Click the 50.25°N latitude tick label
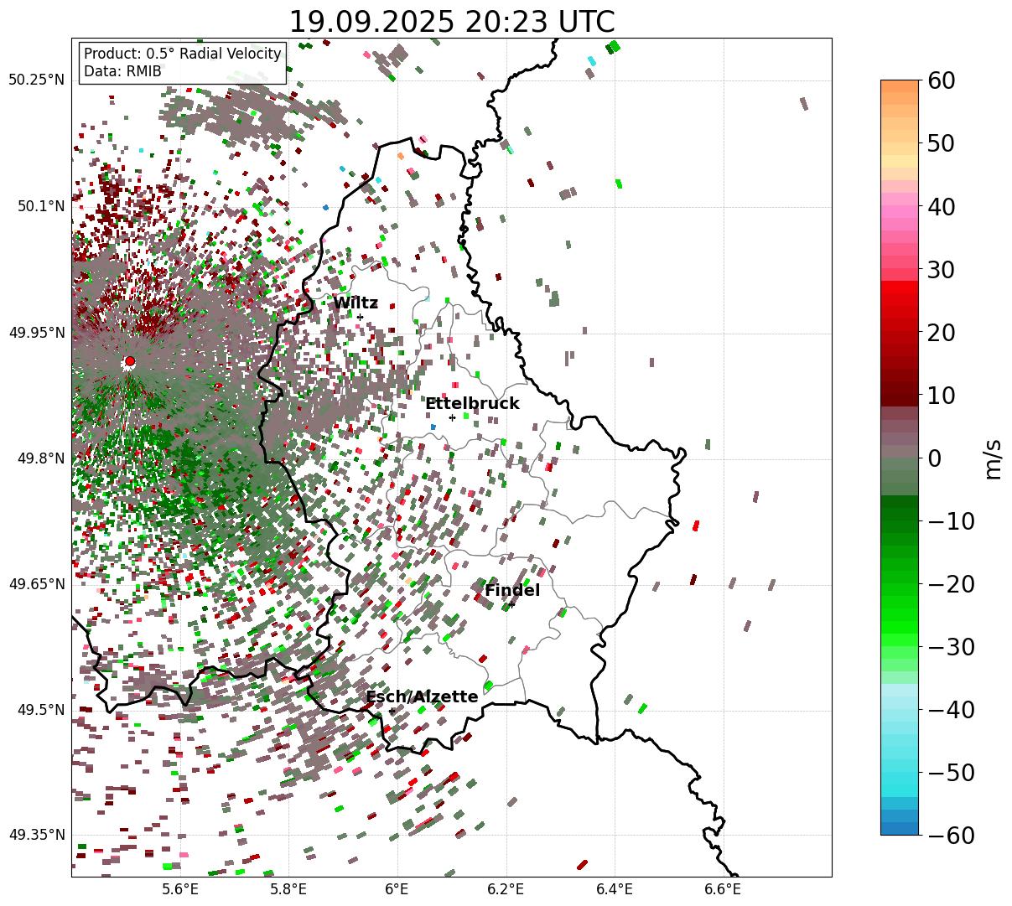Image resolution: width=1012 pixels, height=906 pixels. coord(36,80)
